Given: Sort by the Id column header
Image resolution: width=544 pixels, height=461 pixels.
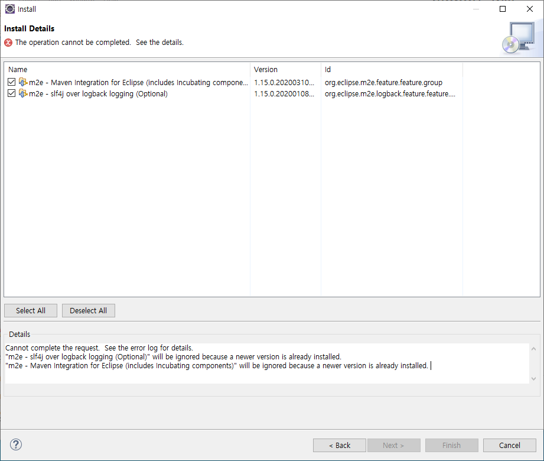Looking at the screenshot, I should point(392,69).
